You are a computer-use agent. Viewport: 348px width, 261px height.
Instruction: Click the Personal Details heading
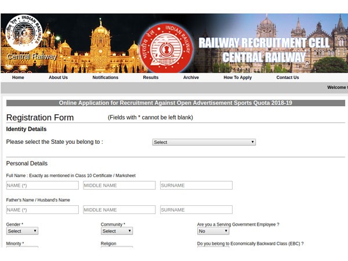[27, 164]
